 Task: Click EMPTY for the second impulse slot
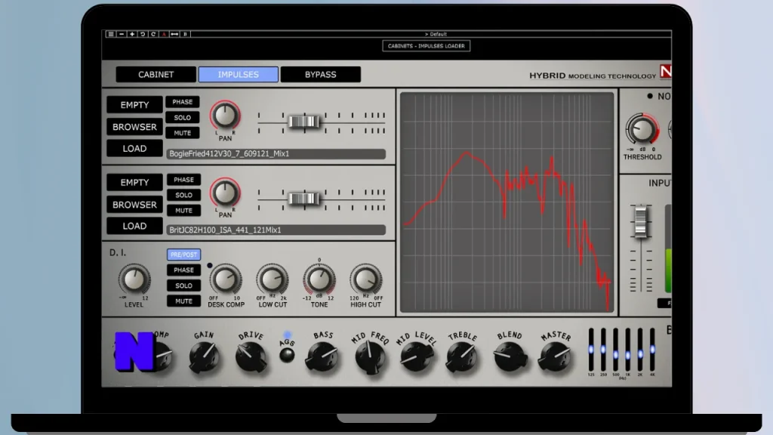click(x=134, y=183)
